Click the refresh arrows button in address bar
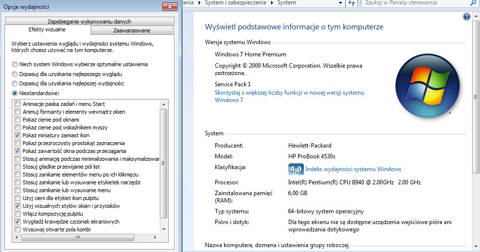480x252 pixels. (352, 3)
